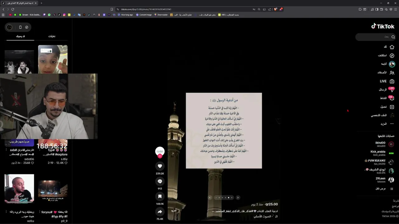Open the zoom magnifier icon in address bar

tap(259, 9)
